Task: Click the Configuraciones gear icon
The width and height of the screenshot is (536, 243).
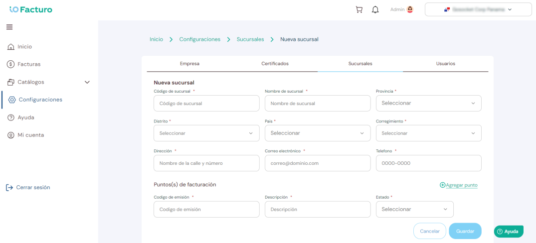Action: [x=12, y=100]
